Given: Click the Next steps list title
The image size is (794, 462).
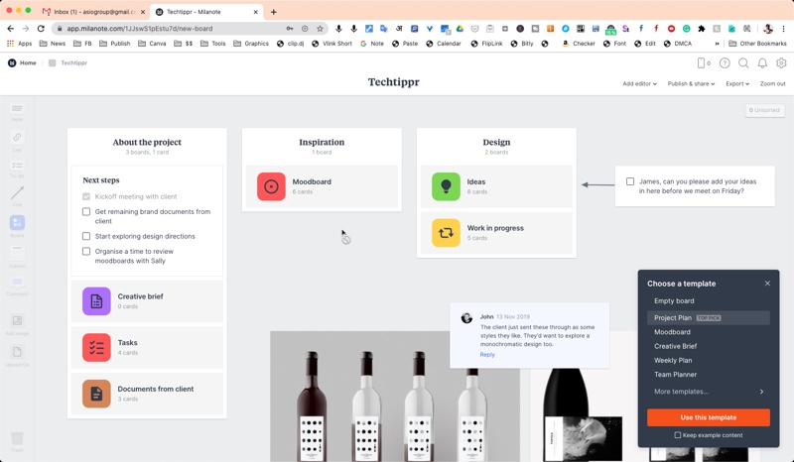Looking at the screenshot, I should (101, 180).
